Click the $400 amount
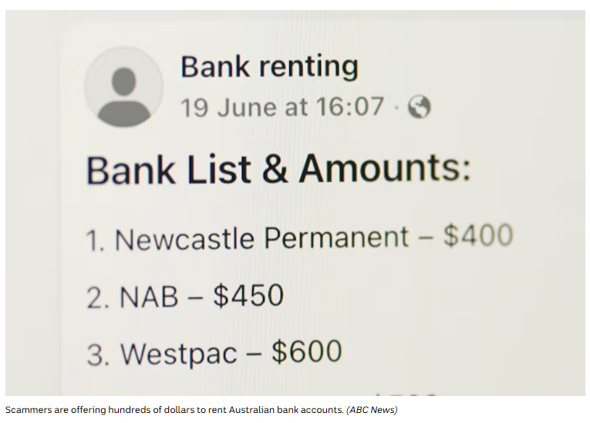The height and width of the screenshot is (423, 590). [478, 235]
